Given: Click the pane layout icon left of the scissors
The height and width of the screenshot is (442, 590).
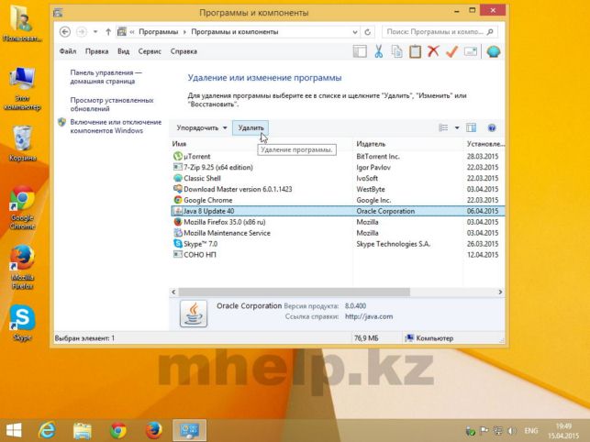Looking at the screenshot, I should click(360, 51).
